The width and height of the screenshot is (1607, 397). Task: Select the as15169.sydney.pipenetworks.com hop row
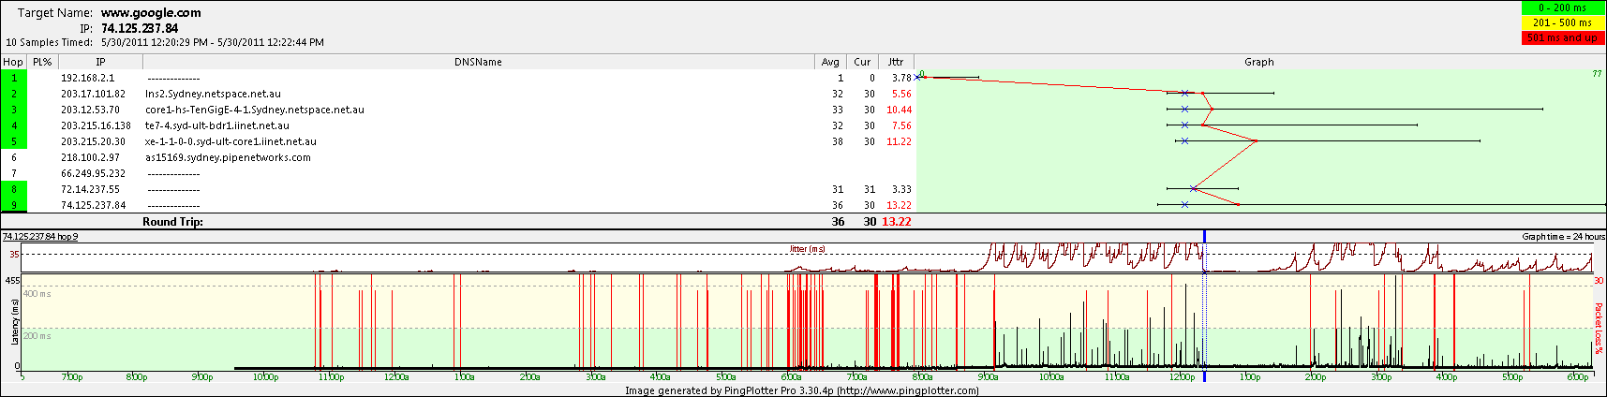tap(228, 157)
